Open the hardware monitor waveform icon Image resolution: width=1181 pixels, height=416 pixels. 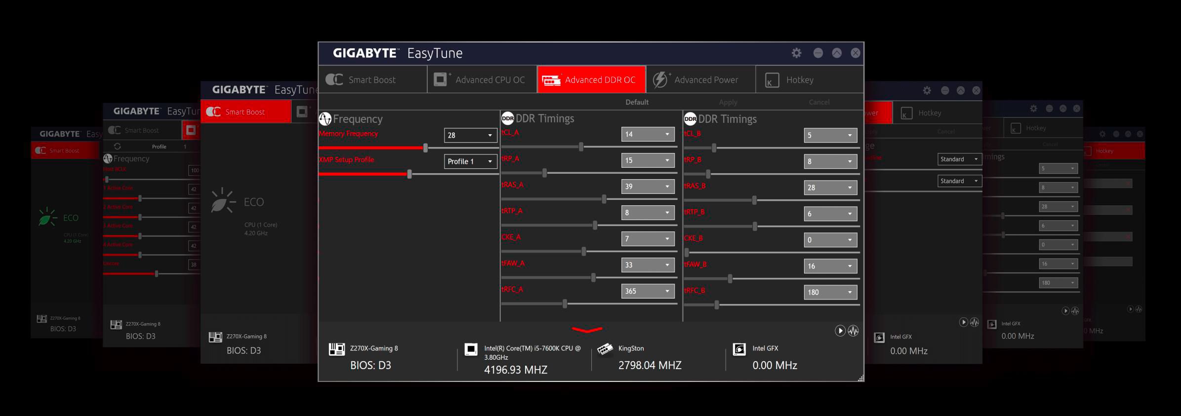point(854,331)
